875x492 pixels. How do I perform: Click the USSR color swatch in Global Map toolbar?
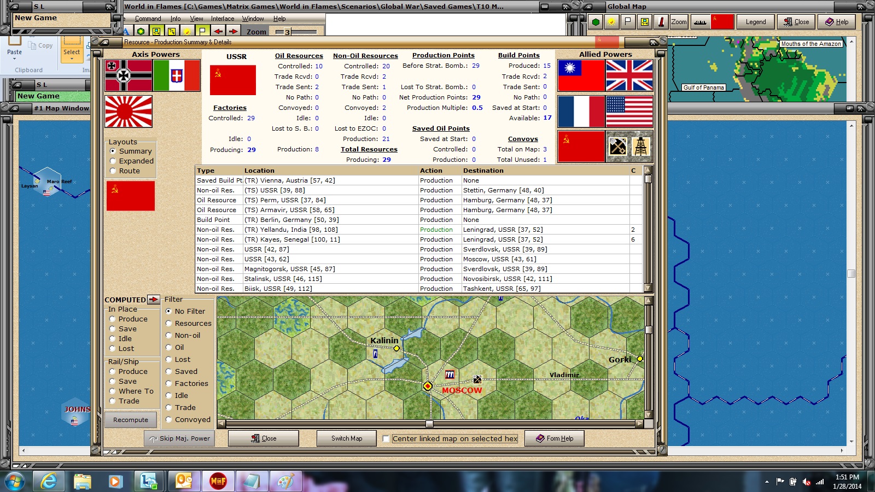coord(722,22)
